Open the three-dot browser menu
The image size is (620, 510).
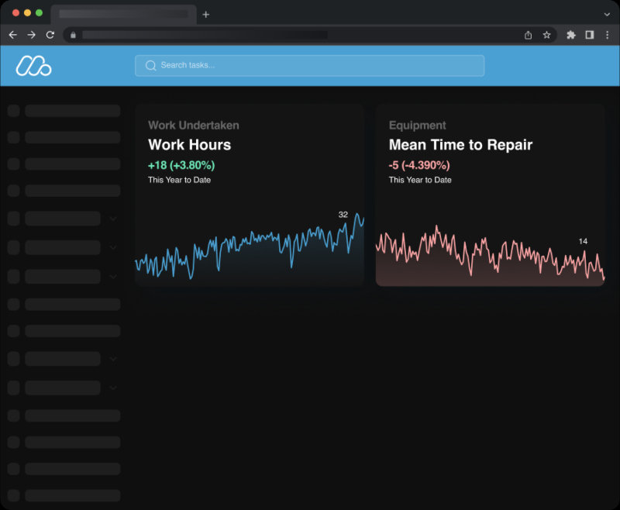[608, 35]
